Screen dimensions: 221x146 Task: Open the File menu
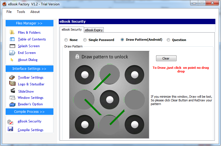click(x=9, y=12)
